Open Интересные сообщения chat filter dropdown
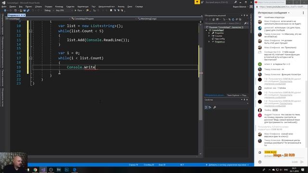The width and height of the screenshot is (308, 173). click(x=274, y=13)
